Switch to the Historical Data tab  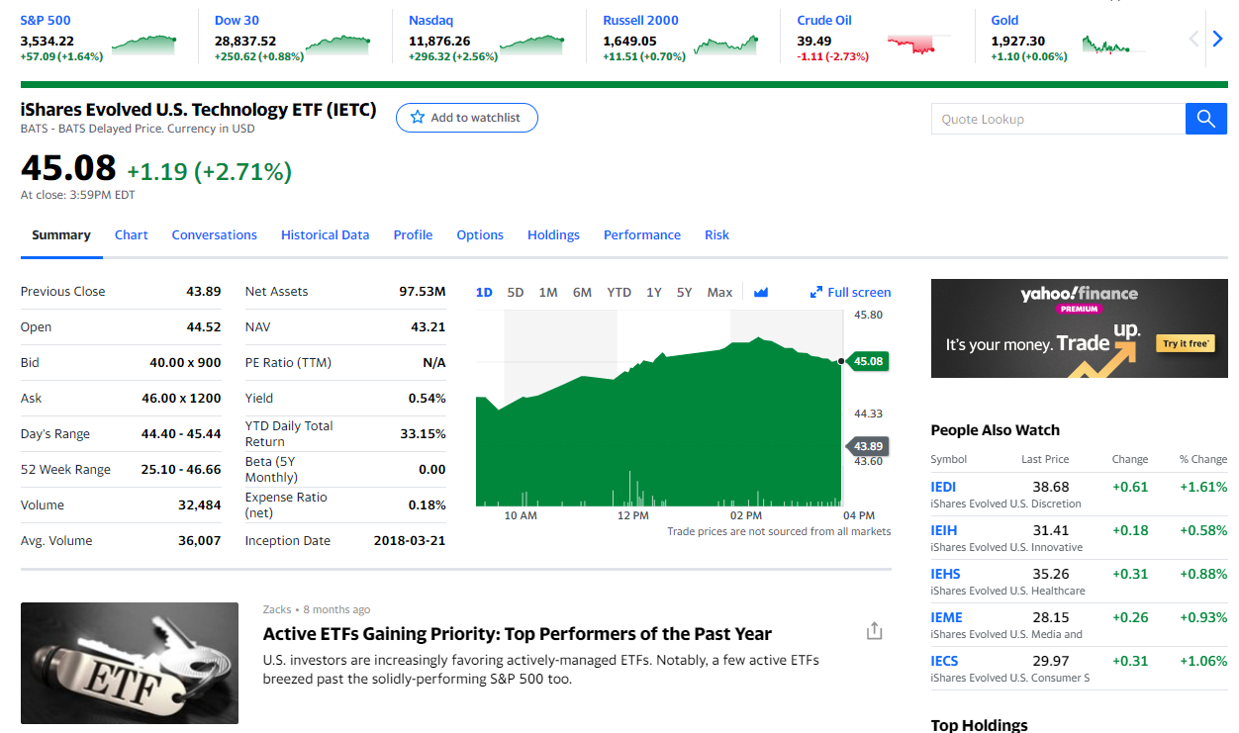[325, 234]
